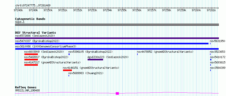This screenshot has width=226, height=96.
Task: Pick the 97255k ruler coordinate label
Action: click(122, 10)
